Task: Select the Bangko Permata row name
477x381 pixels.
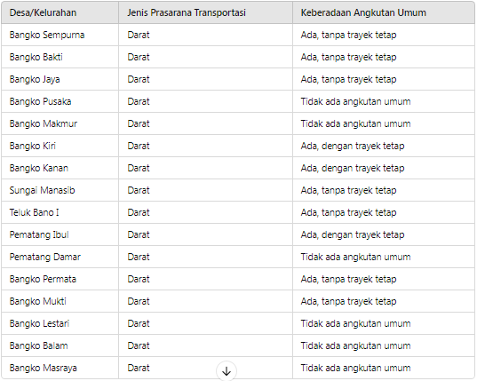Action: 60,279
